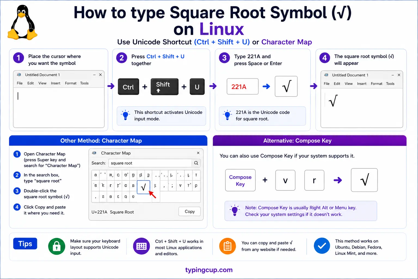Click the magnifier search icon in Character Map
418x279 pixels.
[x=196, y=163]
